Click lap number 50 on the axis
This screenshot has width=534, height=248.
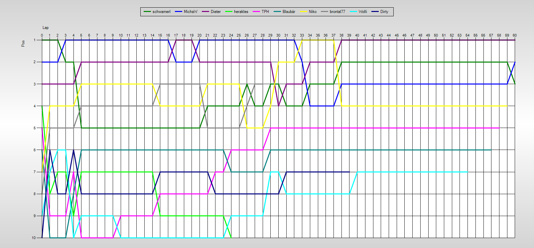pos(436,35)
